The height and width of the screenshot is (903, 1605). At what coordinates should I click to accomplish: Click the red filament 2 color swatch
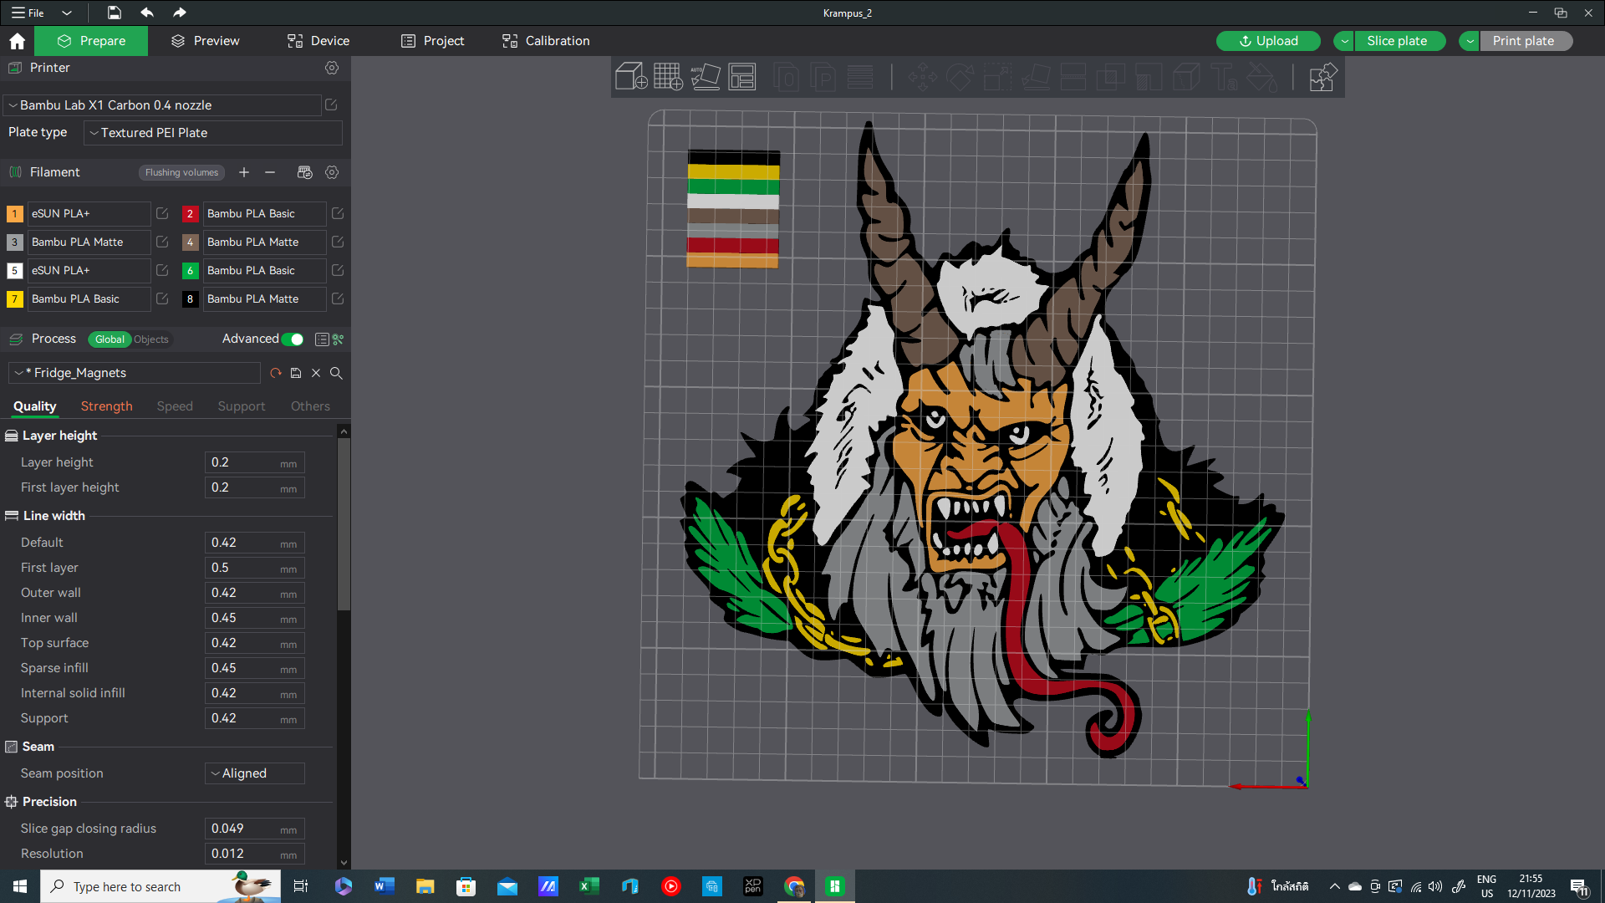click(190, 214)
